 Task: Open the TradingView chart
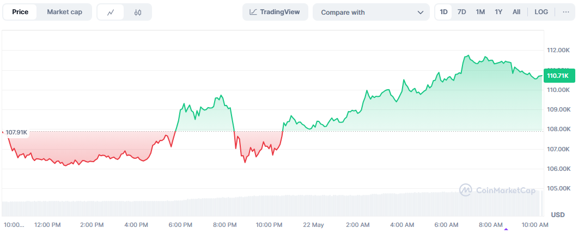click(x=275, y=12)
